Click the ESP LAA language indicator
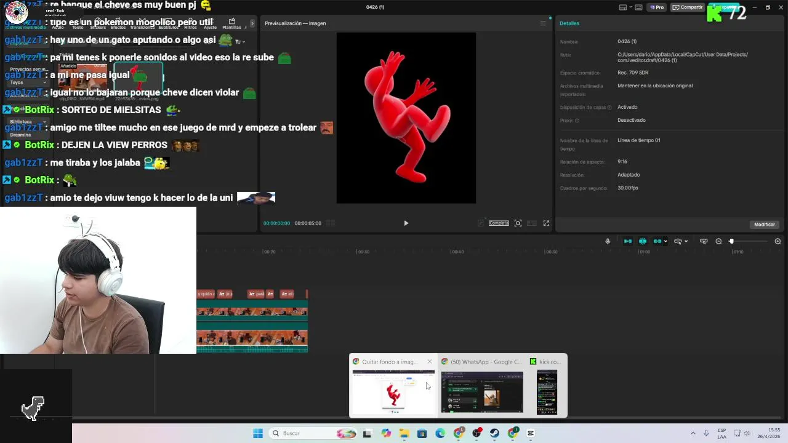The image size is (788, 443). click(722, 433)
